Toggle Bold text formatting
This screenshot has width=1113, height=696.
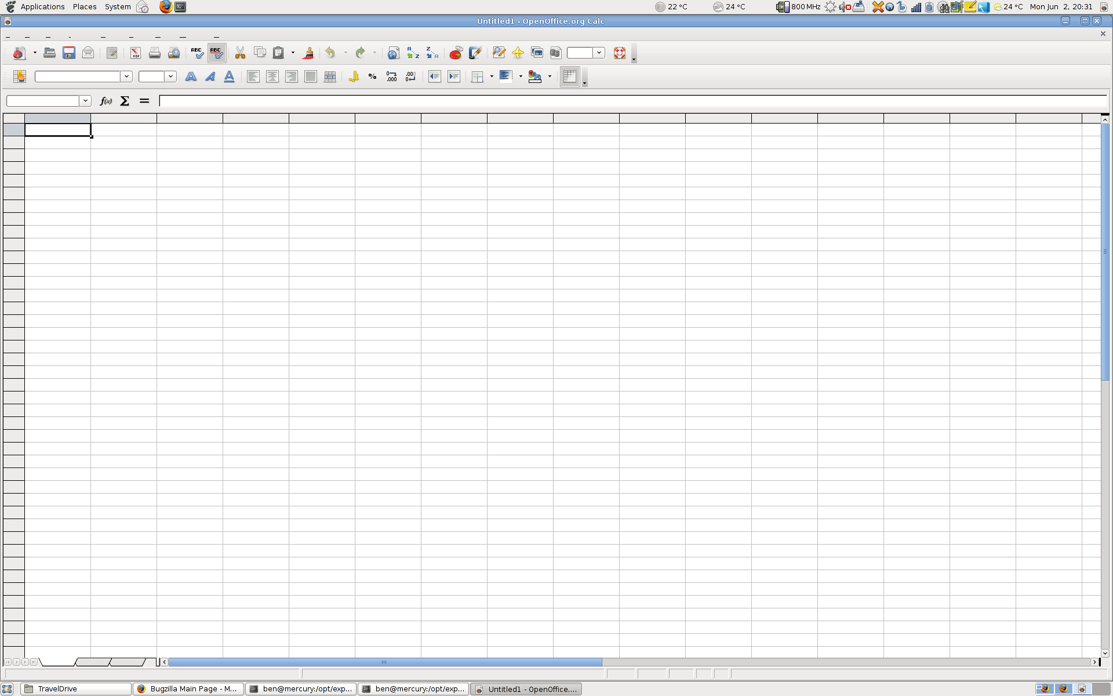pyautogui.click(x=191, y=77)
